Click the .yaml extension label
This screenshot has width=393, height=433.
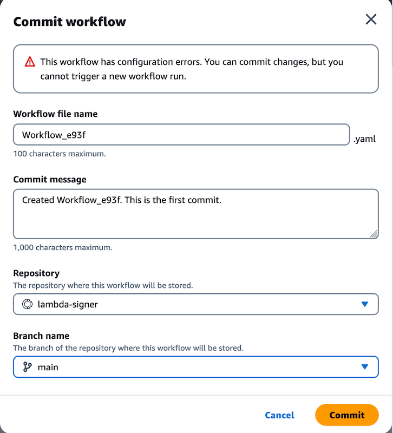click(x=365, y=139)
